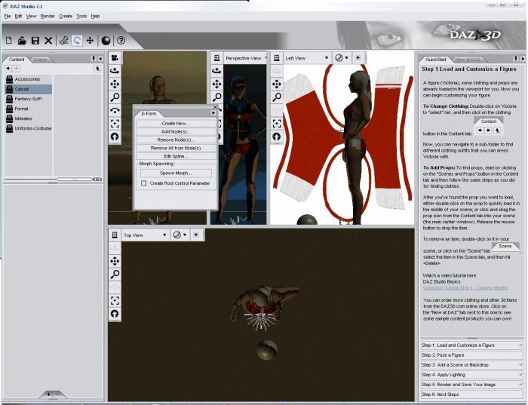Open the QuickStart Tutorial Step 1 link
This screenshot has width=528, height=405.
click(465, 288)
